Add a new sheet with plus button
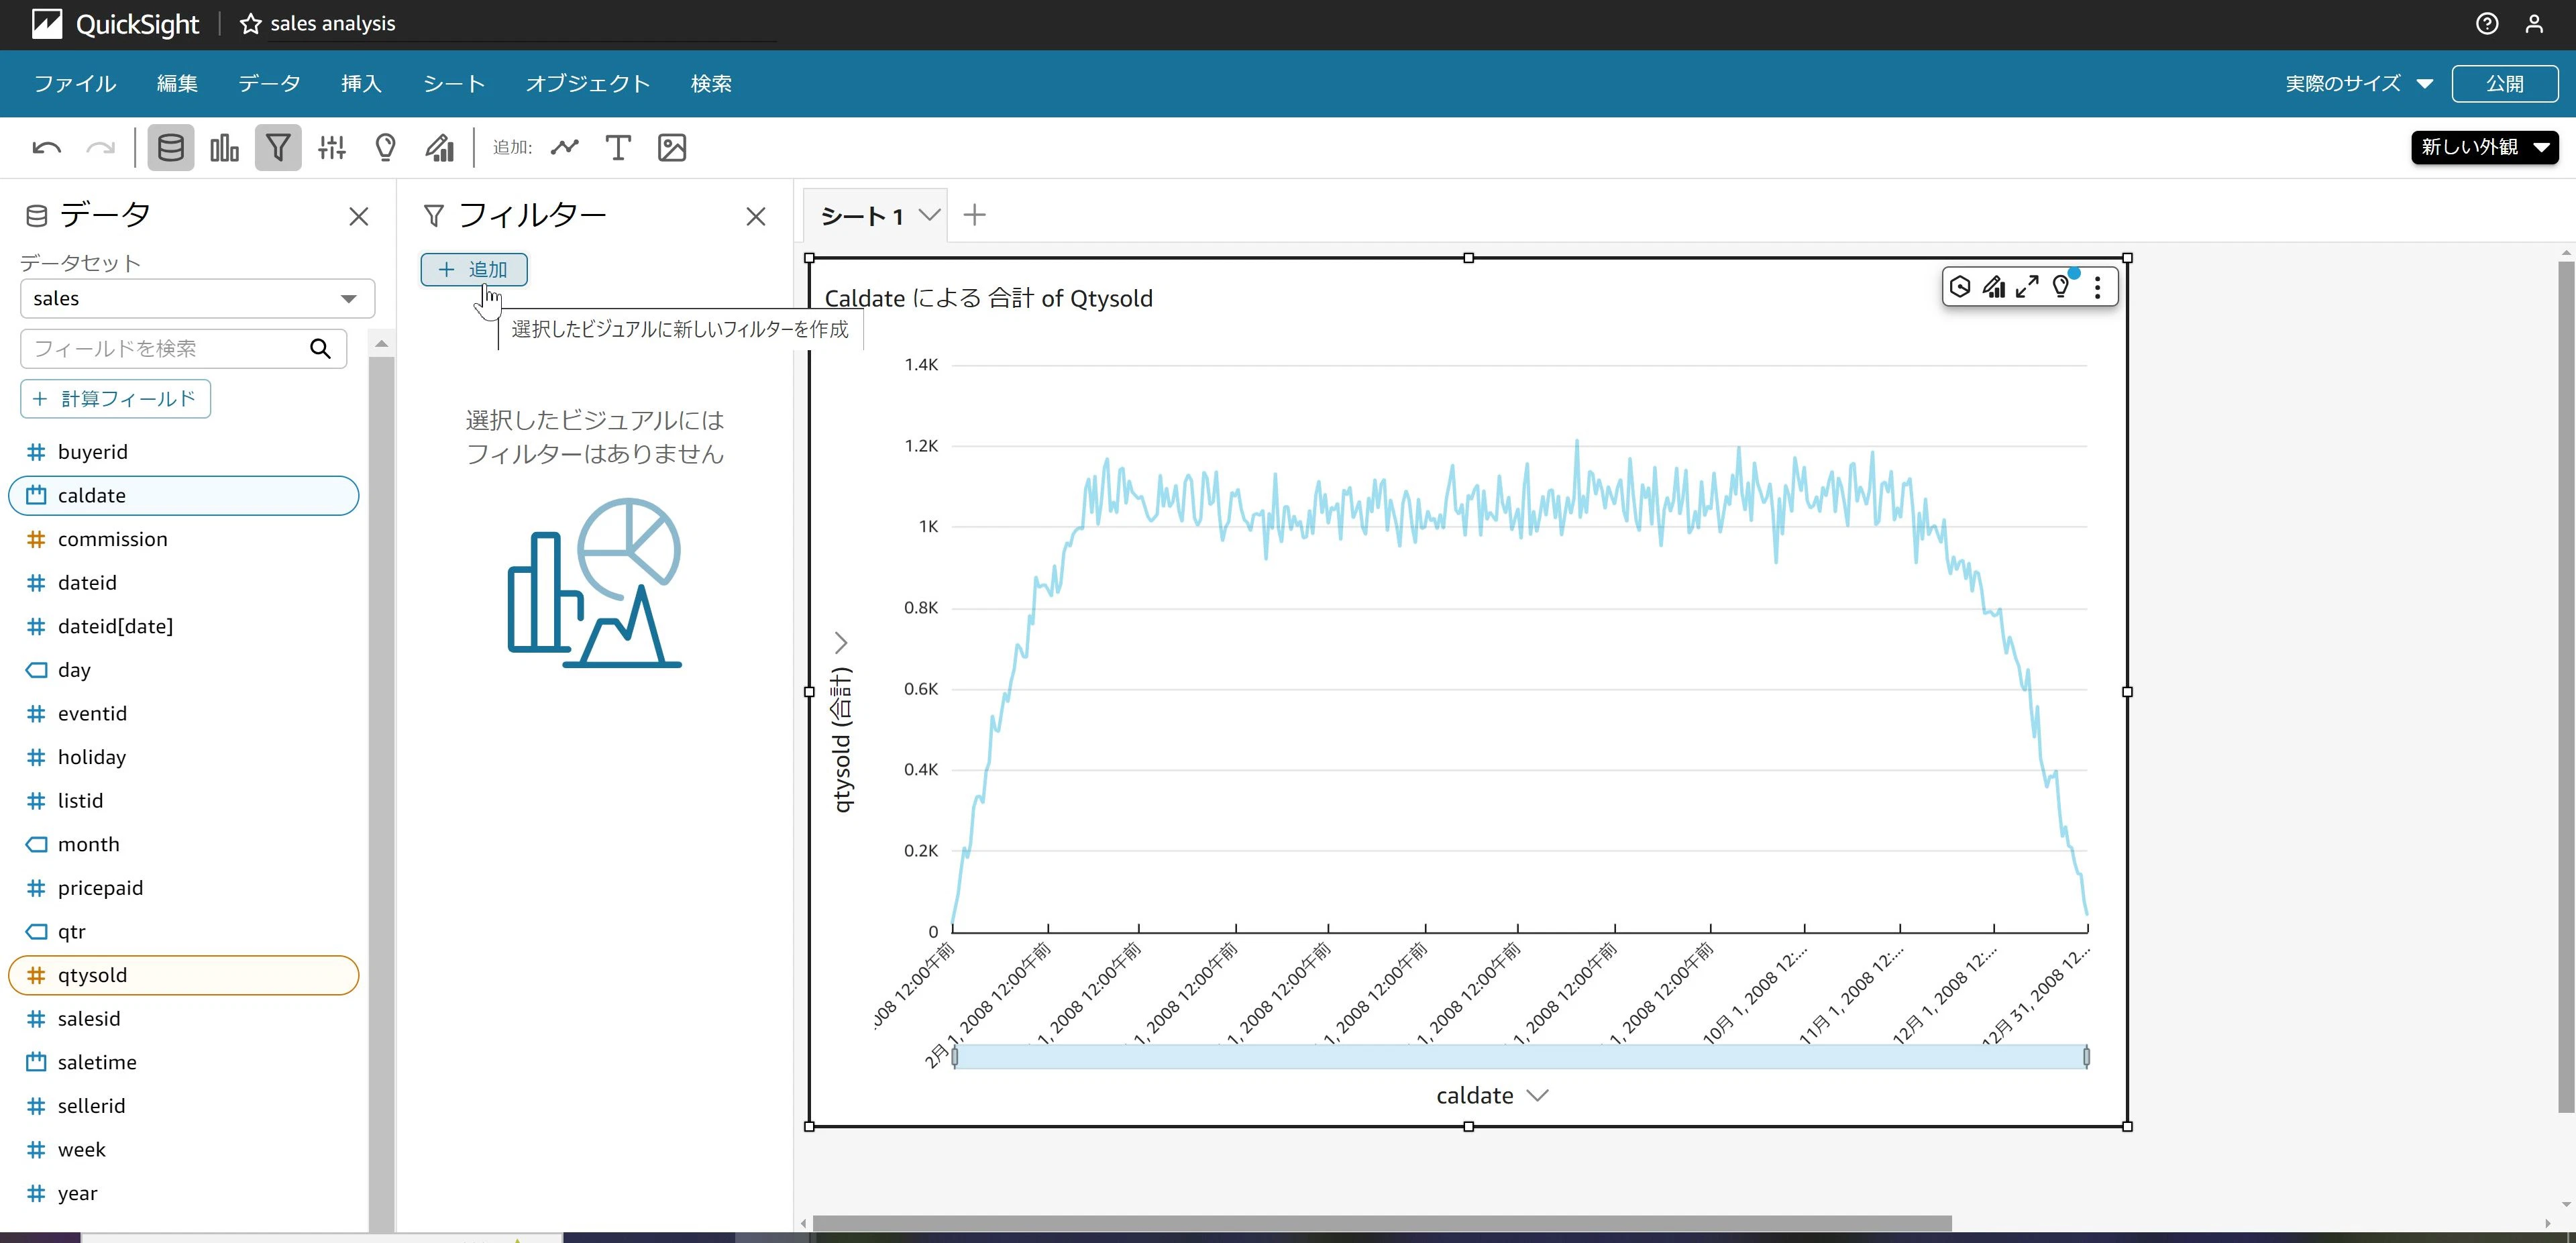Image resolution: width=2576 pixels, height=1243 pixels. (975, 215)
